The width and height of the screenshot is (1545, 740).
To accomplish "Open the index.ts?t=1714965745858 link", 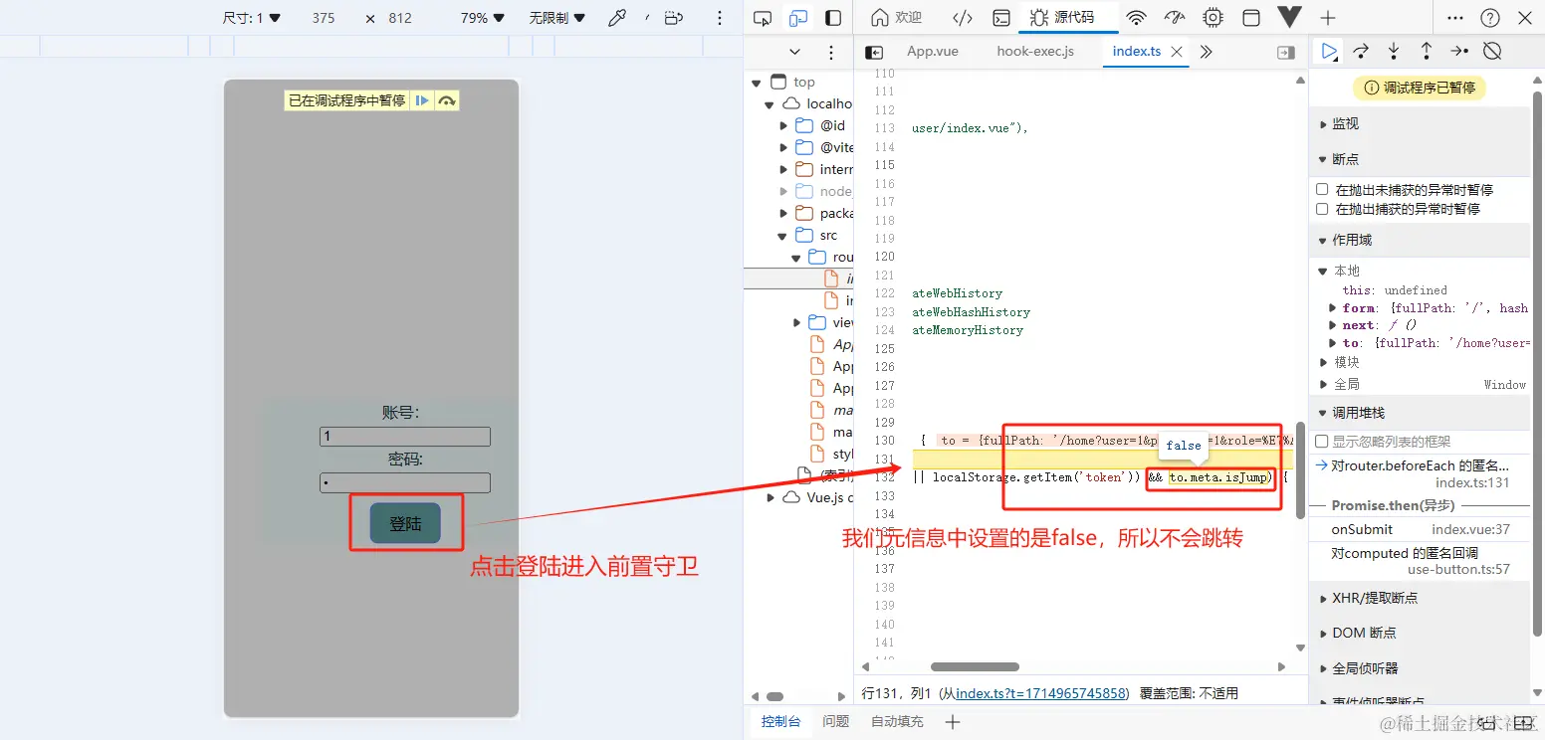I will click(x=1040, y=693).
